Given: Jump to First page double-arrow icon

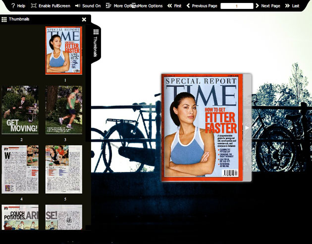Looking at the screenshot, I should coord(169,6).
